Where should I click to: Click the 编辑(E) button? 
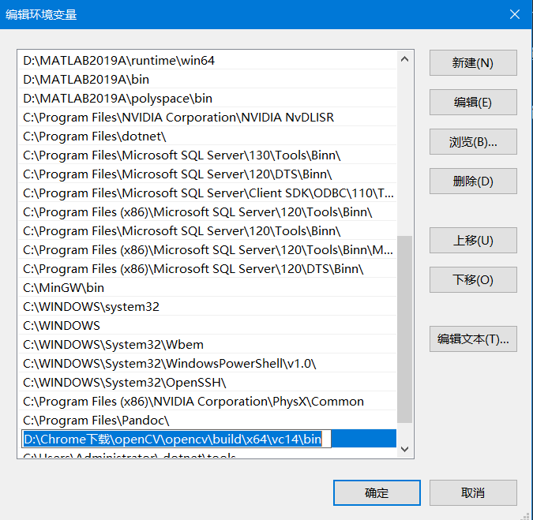click(x=473, y=103)
